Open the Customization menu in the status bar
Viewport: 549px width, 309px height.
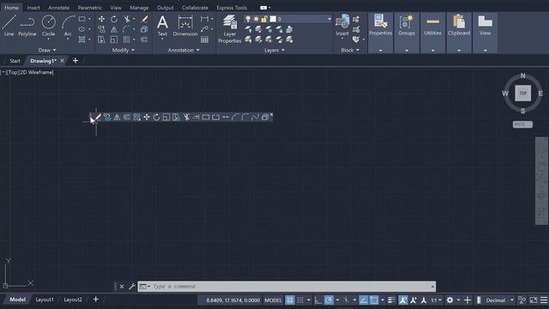[544, 300]
